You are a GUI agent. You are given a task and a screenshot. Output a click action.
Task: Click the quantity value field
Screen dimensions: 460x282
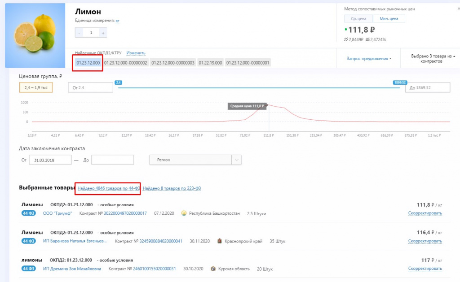91,33
